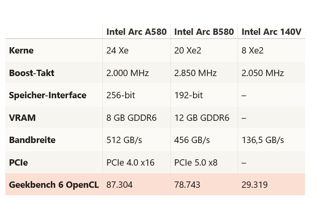Click the 8 Xe2 cores cell
This screenshot has width=319, height=208.
[253, 50]
